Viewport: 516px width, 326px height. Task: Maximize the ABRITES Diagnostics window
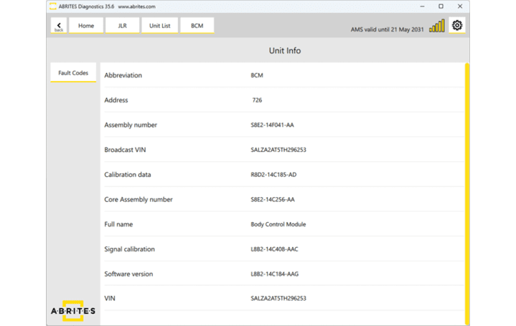point(441,6)
